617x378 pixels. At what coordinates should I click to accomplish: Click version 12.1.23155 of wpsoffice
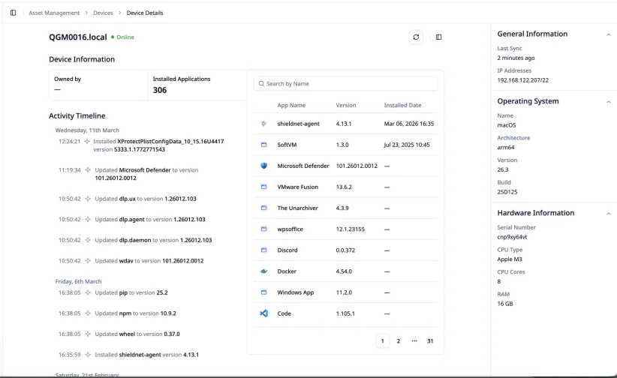click(351, 229)
